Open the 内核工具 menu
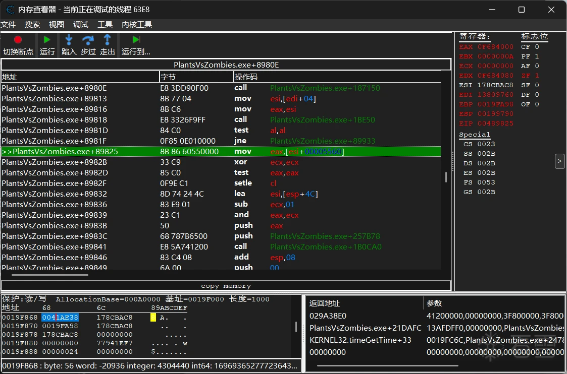Image resolution: width=567 pixels, height=374 pixels. tap(137, 25)
